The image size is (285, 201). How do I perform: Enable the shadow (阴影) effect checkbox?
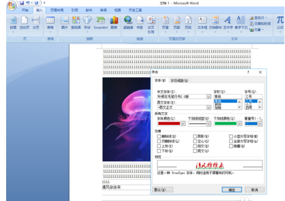click(x=195, y=136)
